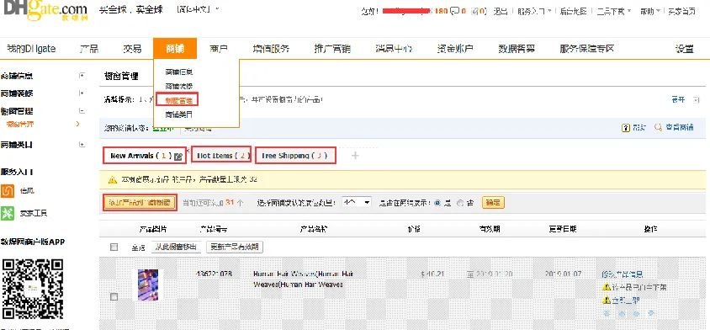Click the 买家首页 link in top bar
Image resolution: width=710 pixels, height=330 pixels.
tap(681, 11)
